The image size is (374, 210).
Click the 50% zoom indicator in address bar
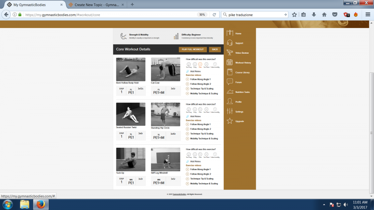[x=202, y=15]
